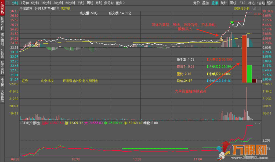Open the 多分时 multi-day view option
The width and height of the screenshot is (275, 162).
click(109, 3)
